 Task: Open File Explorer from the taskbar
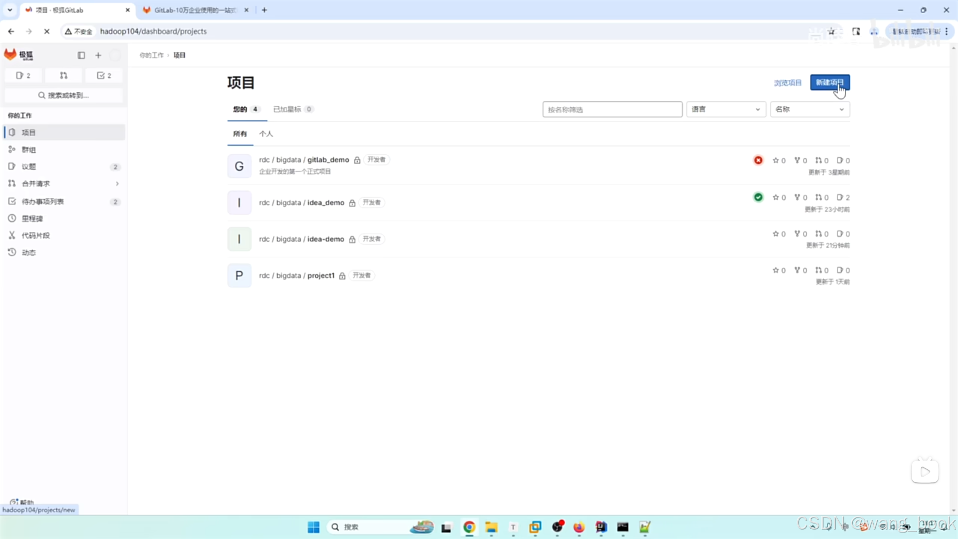pos(491,527)
